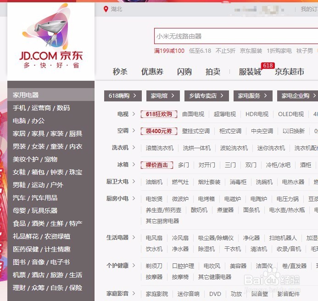Click the JD.COM dog logo
The width and height of the screenshot is (318, 301).
[50, 36]
